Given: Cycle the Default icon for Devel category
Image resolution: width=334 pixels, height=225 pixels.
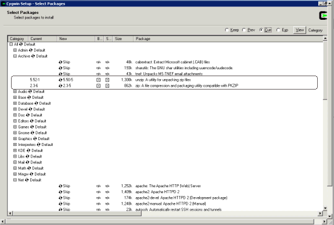Looking at the screenshot, I should pyautogui.click(x=30, y=109).
